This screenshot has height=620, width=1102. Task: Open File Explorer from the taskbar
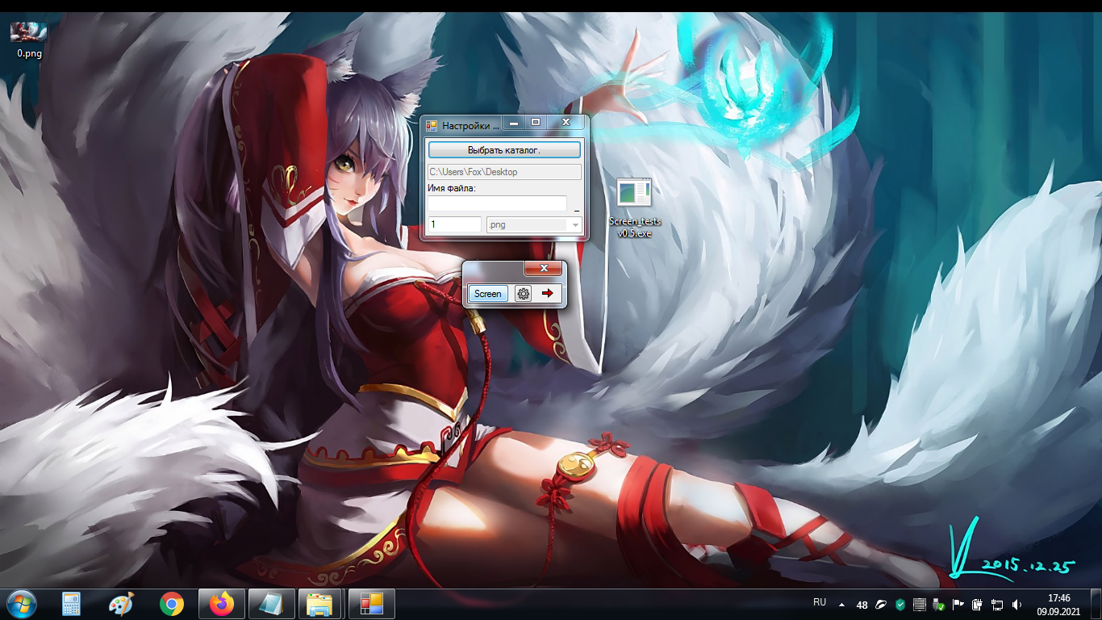point(321,604)
